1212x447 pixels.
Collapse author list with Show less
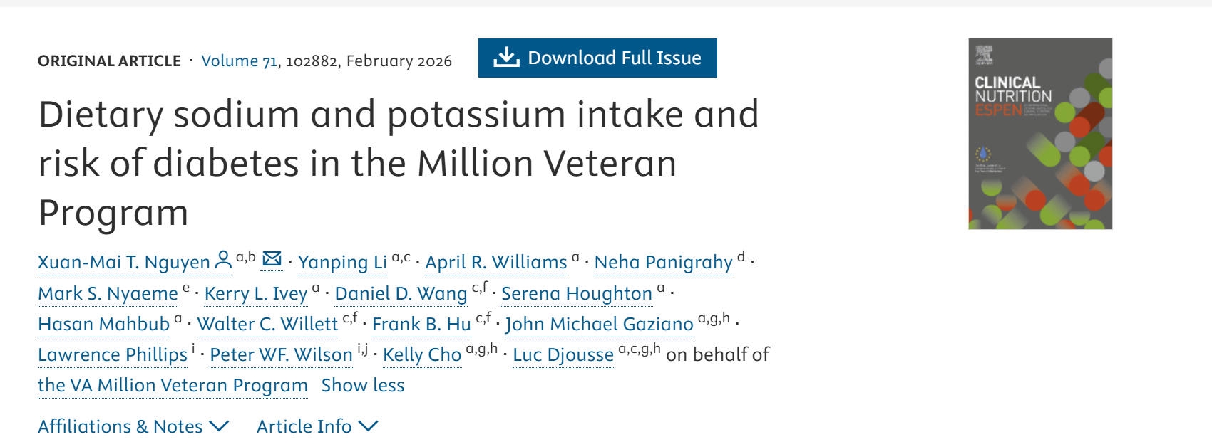pyautogui.click(x=363, y=385)
